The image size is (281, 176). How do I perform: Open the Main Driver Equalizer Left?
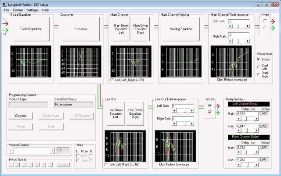pos(121,28)
